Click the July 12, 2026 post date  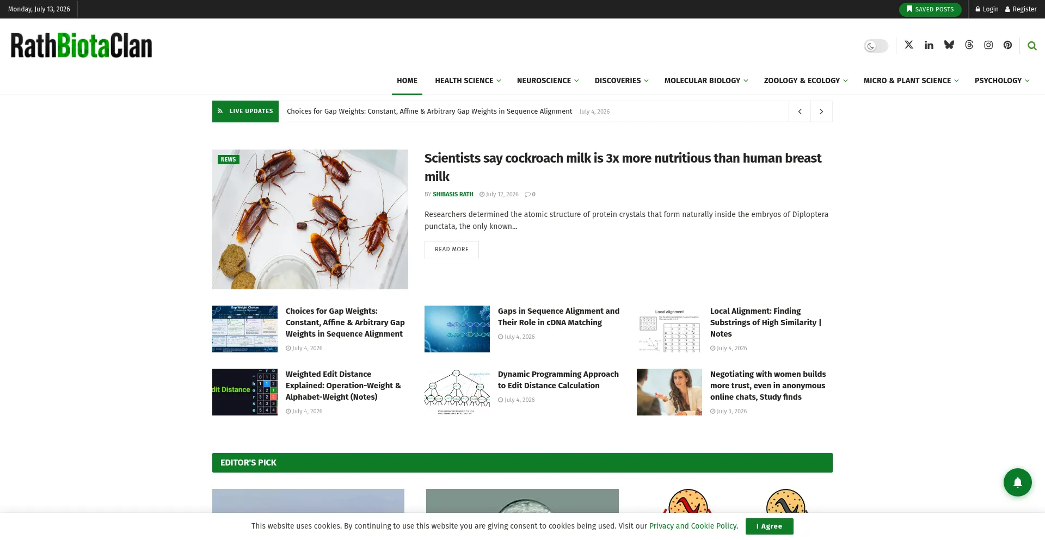coord(499,194)
